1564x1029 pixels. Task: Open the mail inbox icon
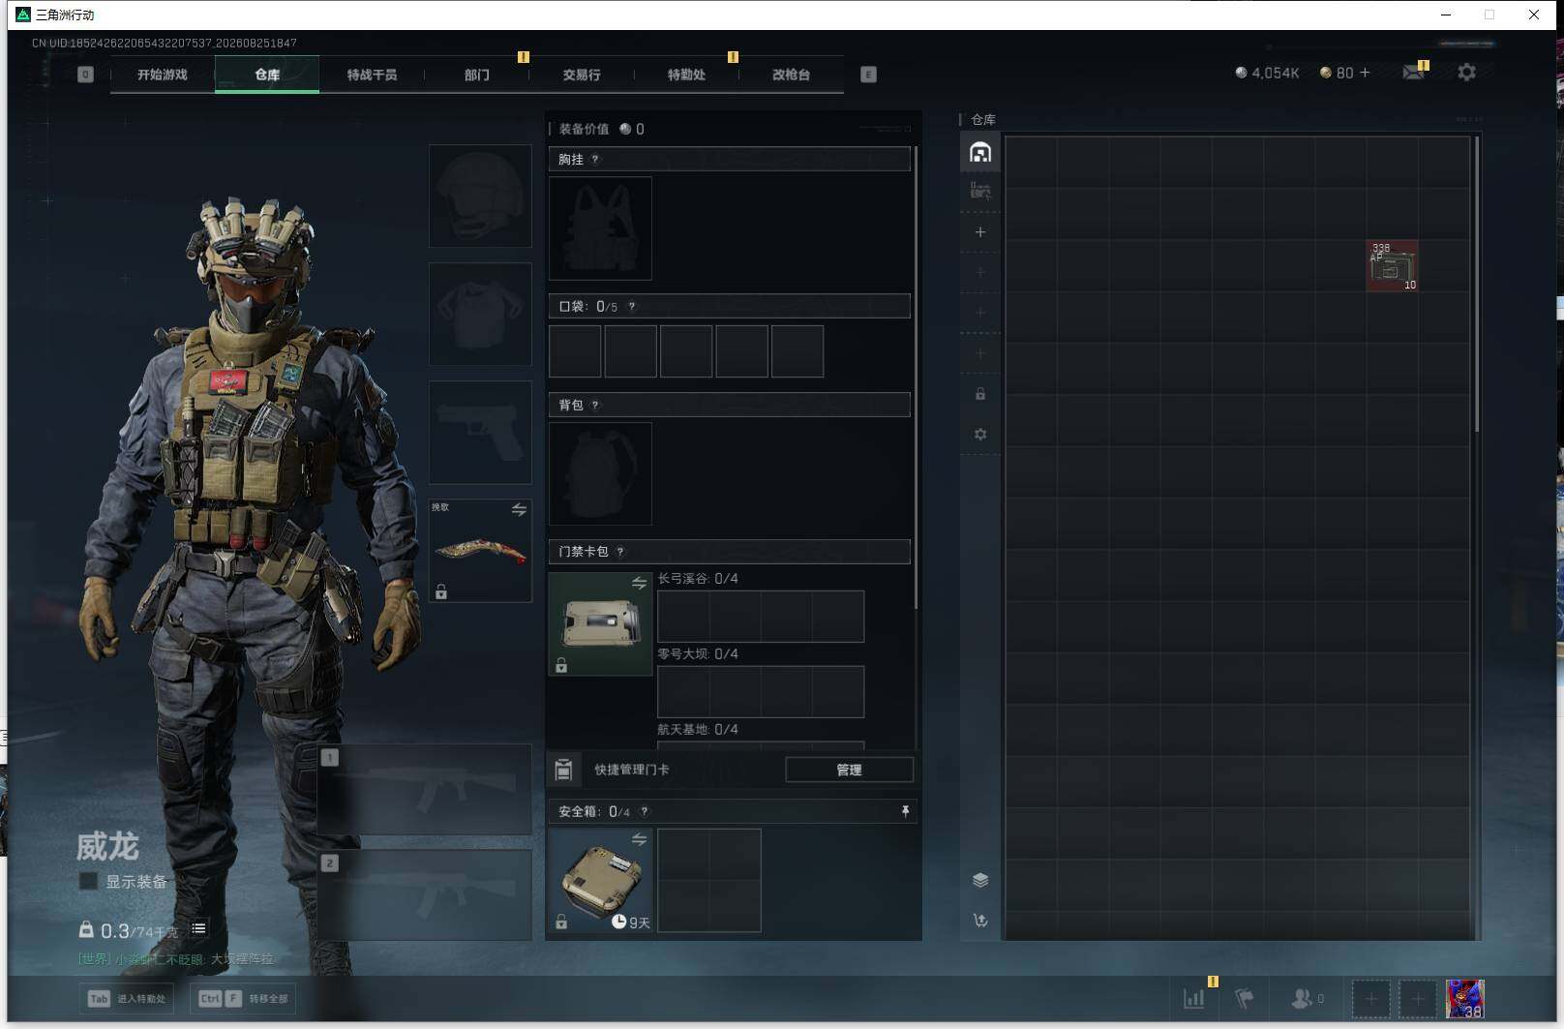pos(1414,73)
